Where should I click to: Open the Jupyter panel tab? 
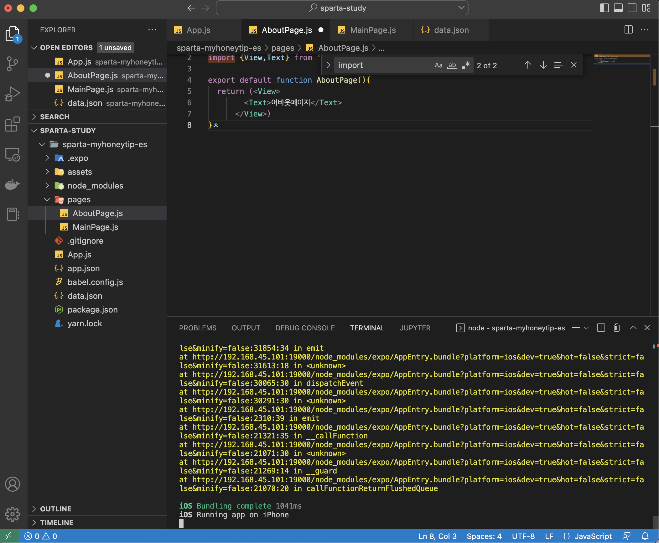(415, 328)
